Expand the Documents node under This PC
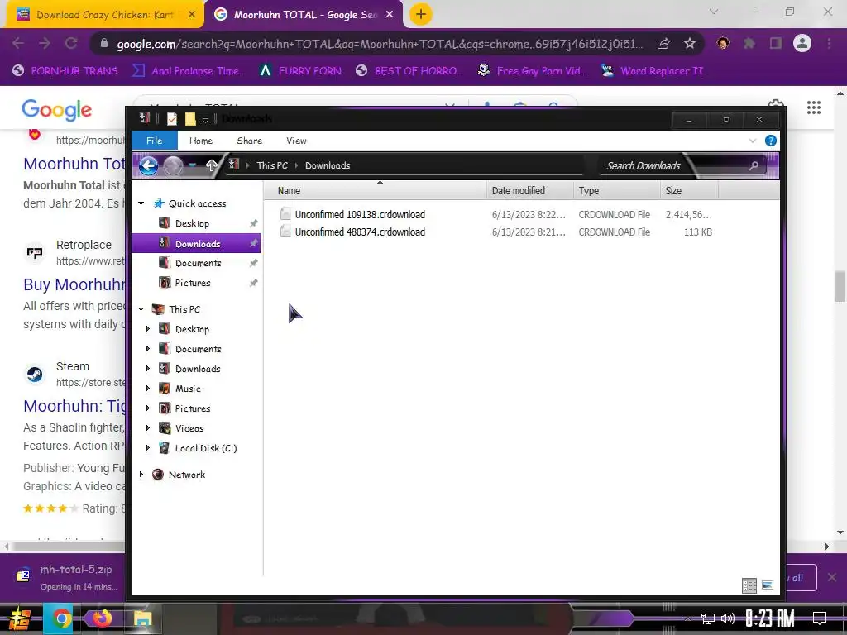The height and width of the screenshot is (635, 847). [148, 349]
